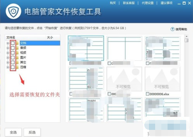
Task: Select the checkbox for 00000006.xlsx
Action: click(x=148, y=94)
